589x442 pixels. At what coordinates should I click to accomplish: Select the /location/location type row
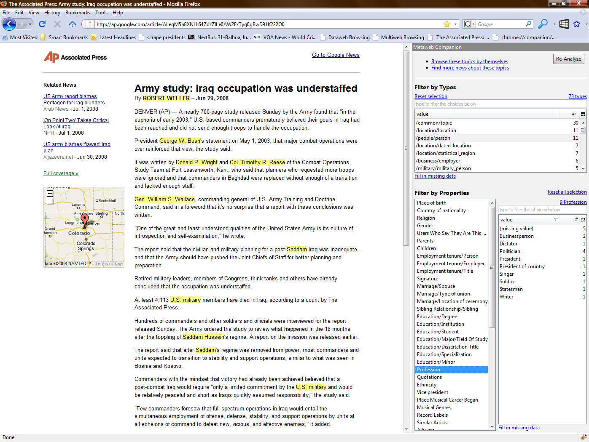pyautogui.click(x=436, y=130)
